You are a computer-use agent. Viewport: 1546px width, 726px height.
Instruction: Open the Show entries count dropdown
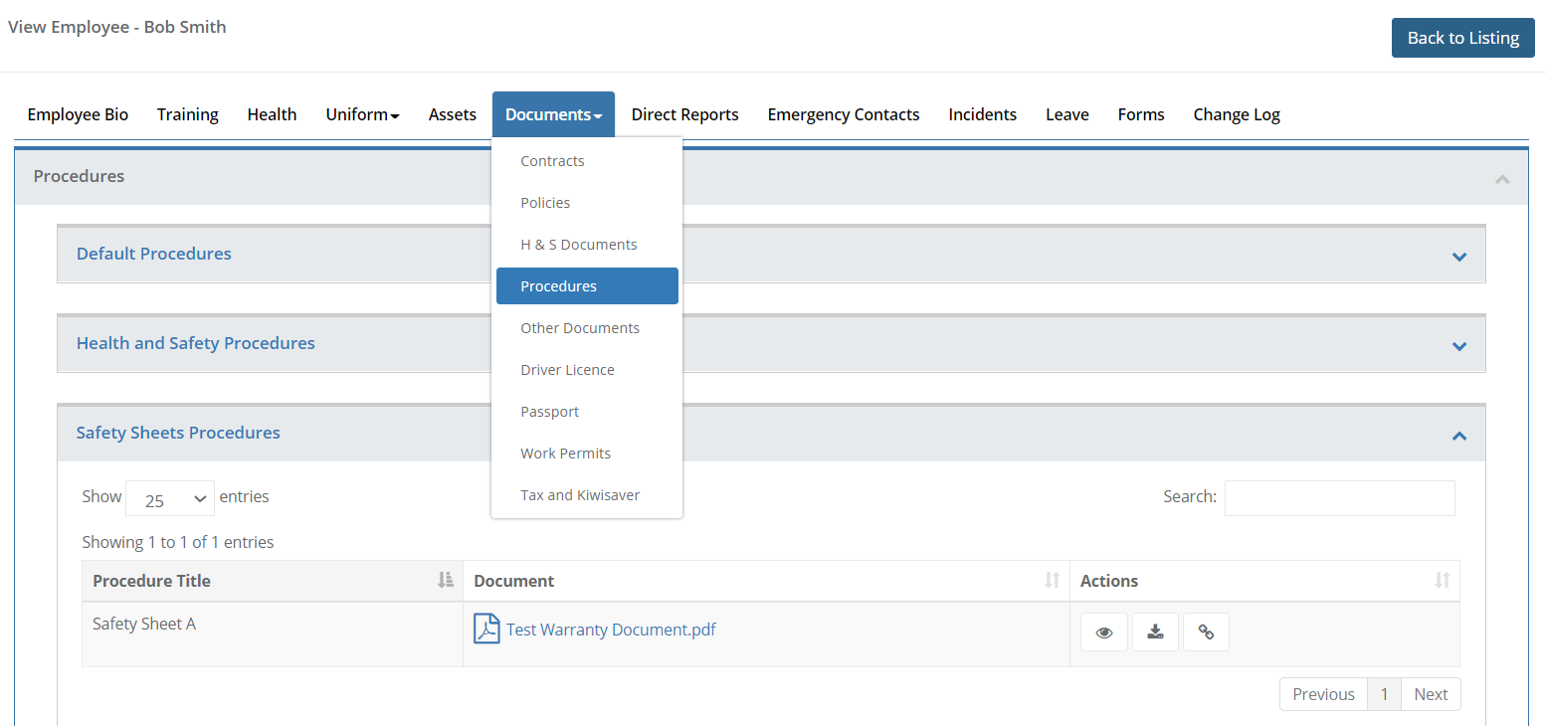coord(170,498)
